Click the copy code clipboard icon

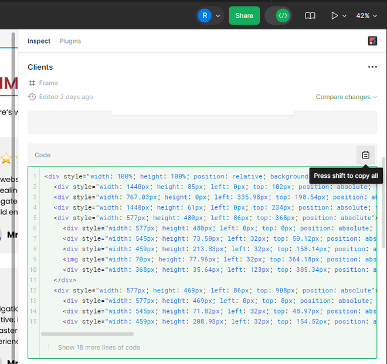point(365,155)
